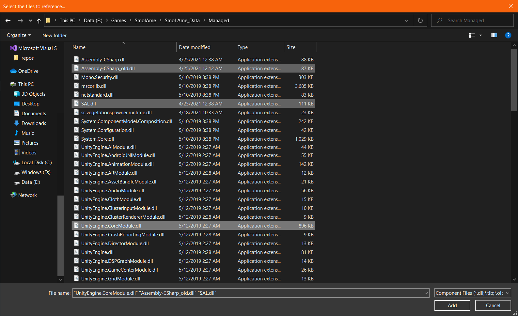Go back using the back arrow

[8, 21]
